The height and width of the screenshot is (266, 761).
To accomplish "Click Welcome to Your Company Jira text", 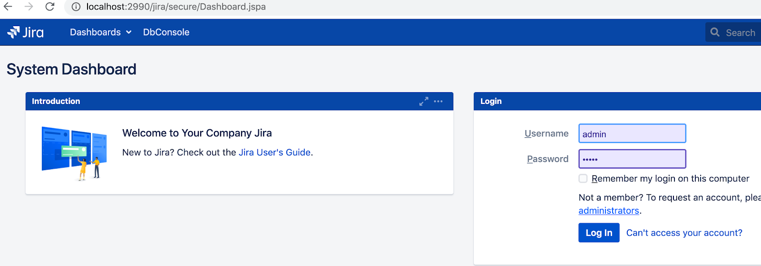I will [x=197, y=133].
